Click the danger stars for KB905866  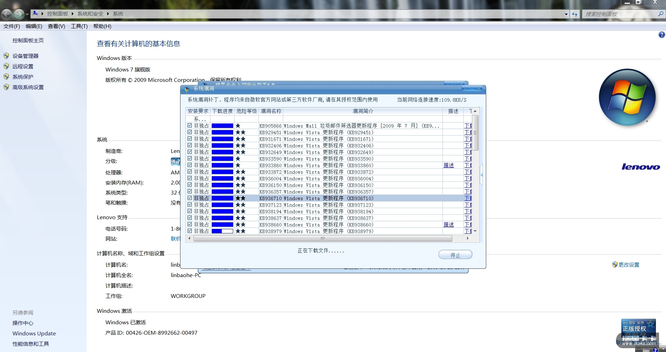238,126
